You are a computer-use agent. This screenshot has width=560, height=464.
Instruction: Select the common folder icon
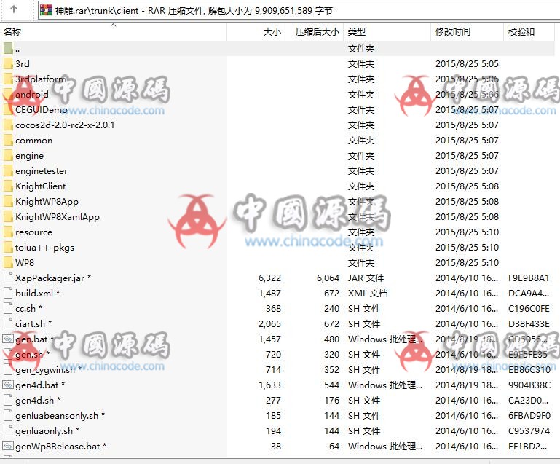pos(8,140)
